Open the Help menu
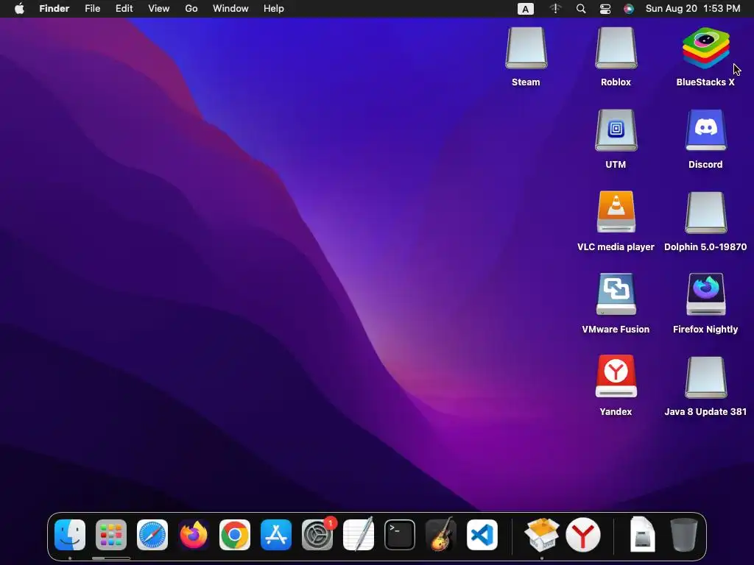Screen dimensions: 754x565 274,9
